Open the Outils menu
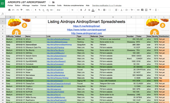Viewport: 170px width, 103px height. (59, 6)
